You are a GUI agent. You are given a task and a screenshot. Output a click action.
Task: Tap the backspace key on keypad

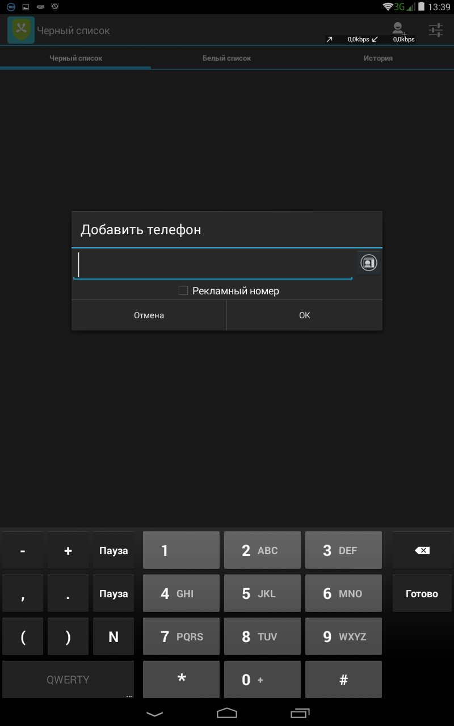point(422,550)
